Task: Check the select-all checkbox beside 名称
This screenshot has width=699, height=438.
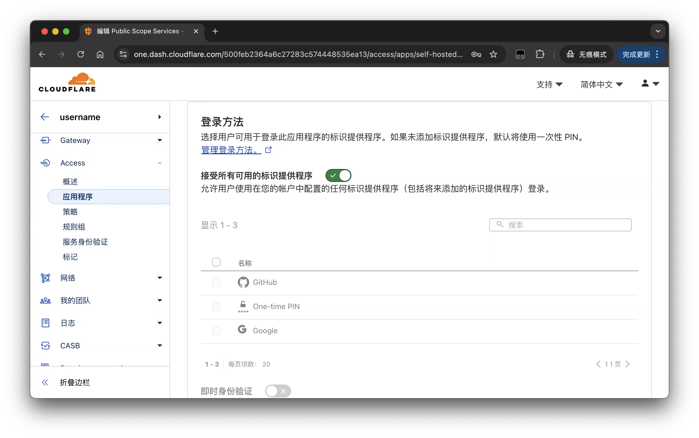Action: click(x=216, y=262)
